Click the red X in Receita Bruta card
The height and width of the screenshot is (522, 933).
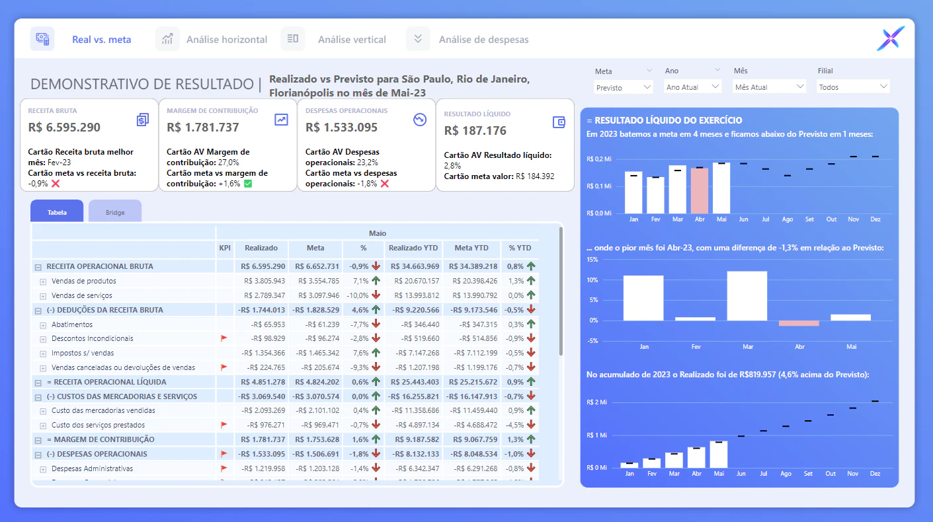pyautogui.click(x=56, y=183)
